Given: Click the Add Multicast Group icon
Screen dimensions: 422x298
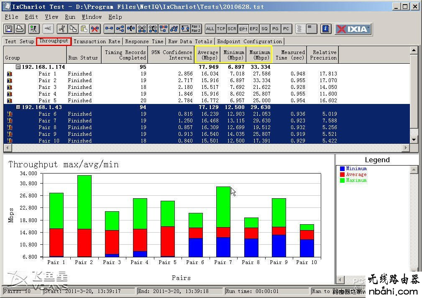Looking at the screenshot, I should 120,29.
